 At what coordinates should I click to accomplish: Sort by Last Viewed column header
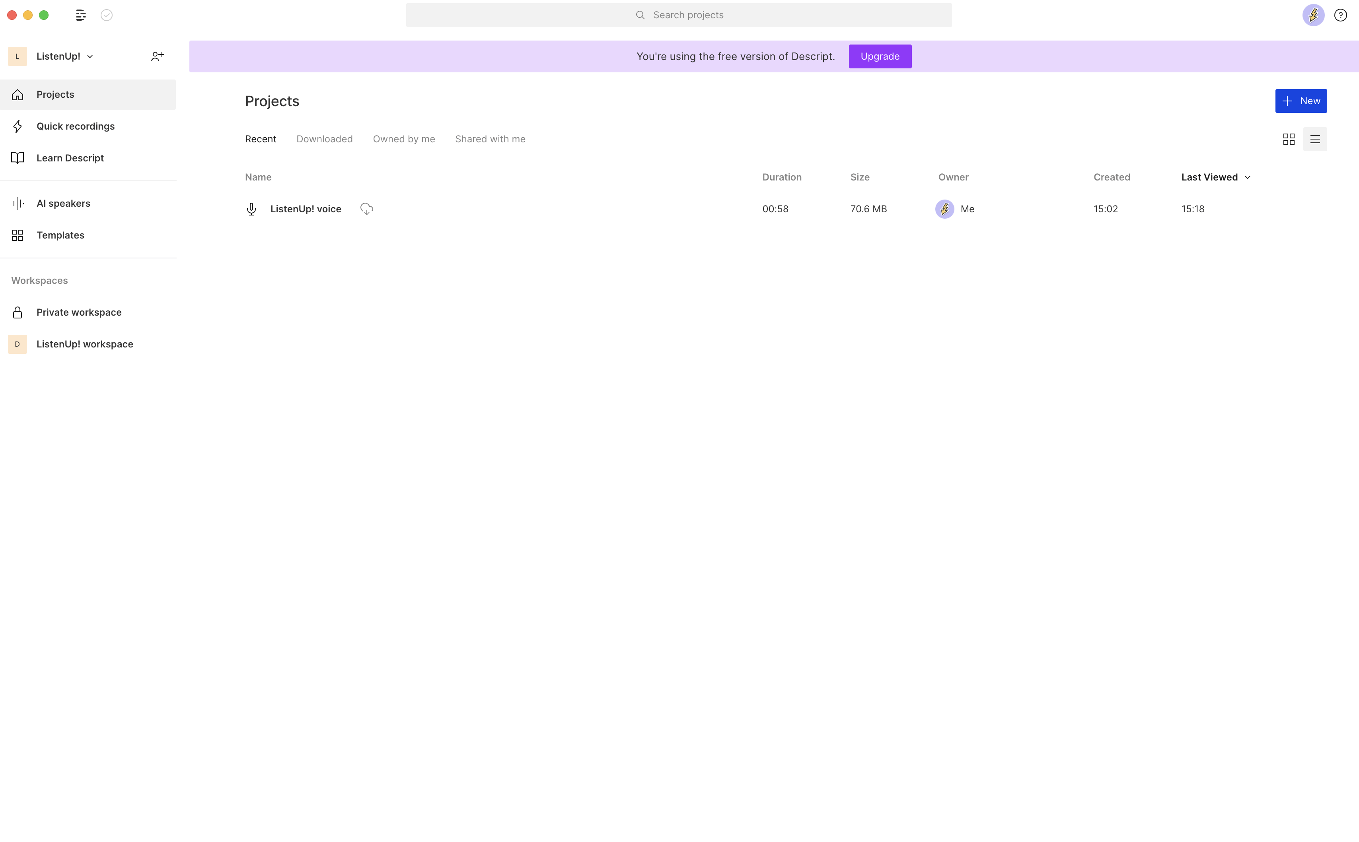pos(1209,178)
